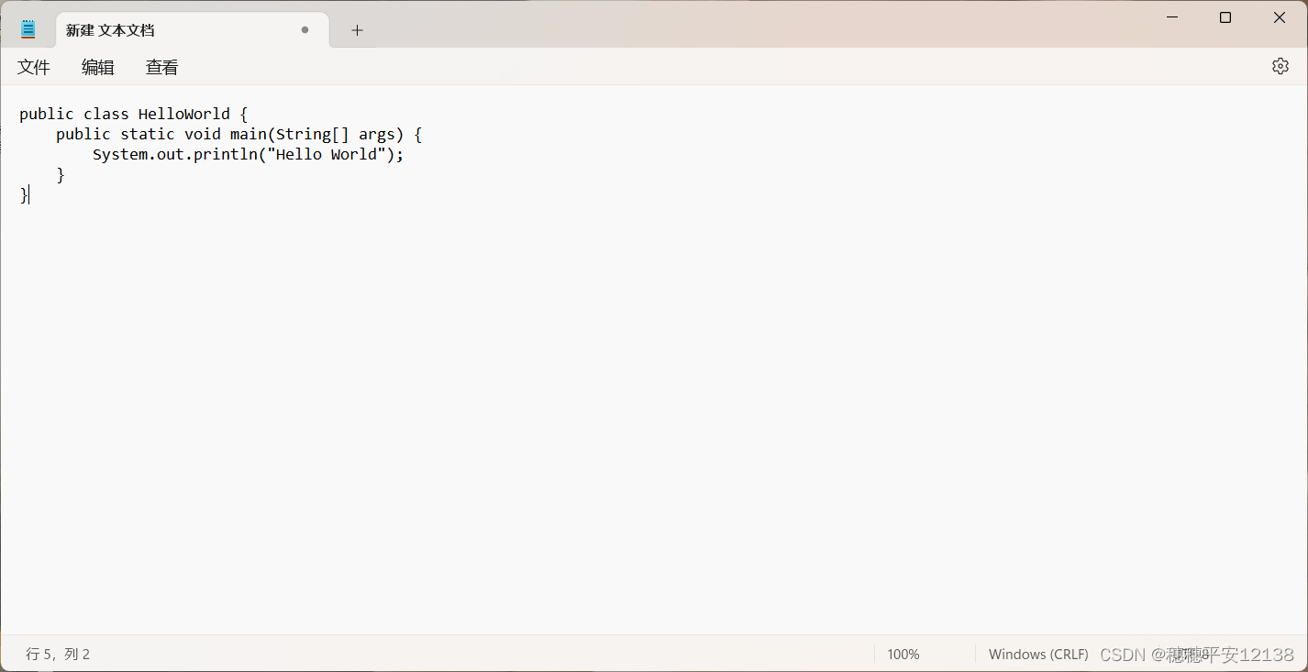Open the 编辑 menu
Viewport: 1308px width, 672px height.
[x=98, y=67]
